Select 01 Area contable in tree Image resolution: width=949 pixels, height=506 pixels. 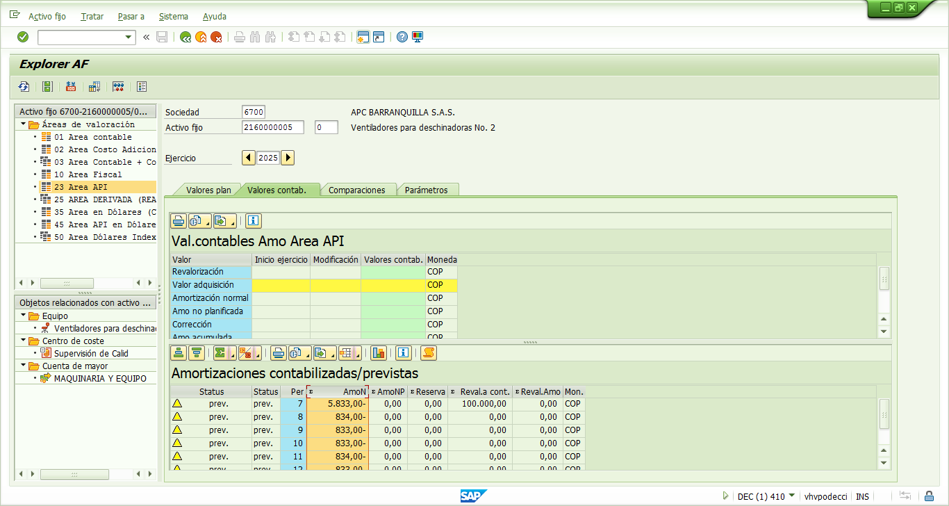click(92, 137)
